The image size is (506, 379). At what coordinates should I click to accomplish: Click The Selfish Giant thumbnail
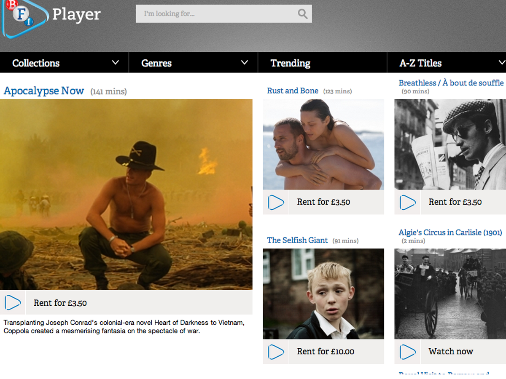point(323,294)
